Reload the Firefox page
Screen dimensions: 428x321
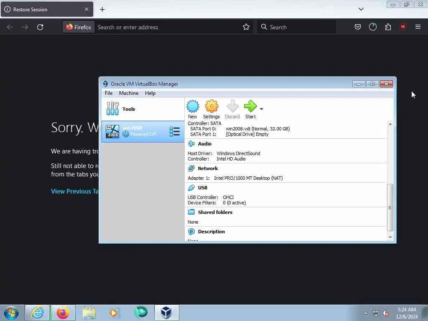tap(40, 27)
